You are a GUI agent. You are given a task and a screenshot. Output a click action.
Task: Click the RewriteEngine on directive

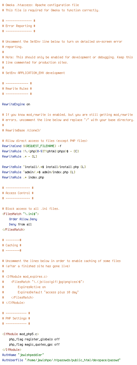tap(16, 104)
